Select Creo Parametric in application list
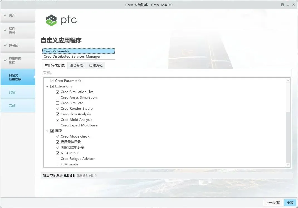The height and width of the screenshot is (208, 298). (78, 51)
